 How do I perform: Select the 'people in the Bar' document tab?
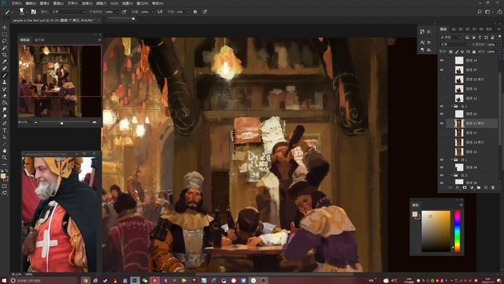tap(54, 21)
